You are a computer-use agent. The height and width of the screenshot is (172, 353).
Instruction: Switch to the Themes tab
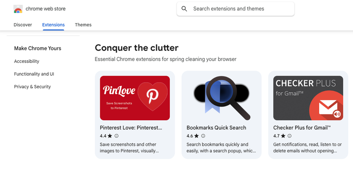(x=83, y=25)
